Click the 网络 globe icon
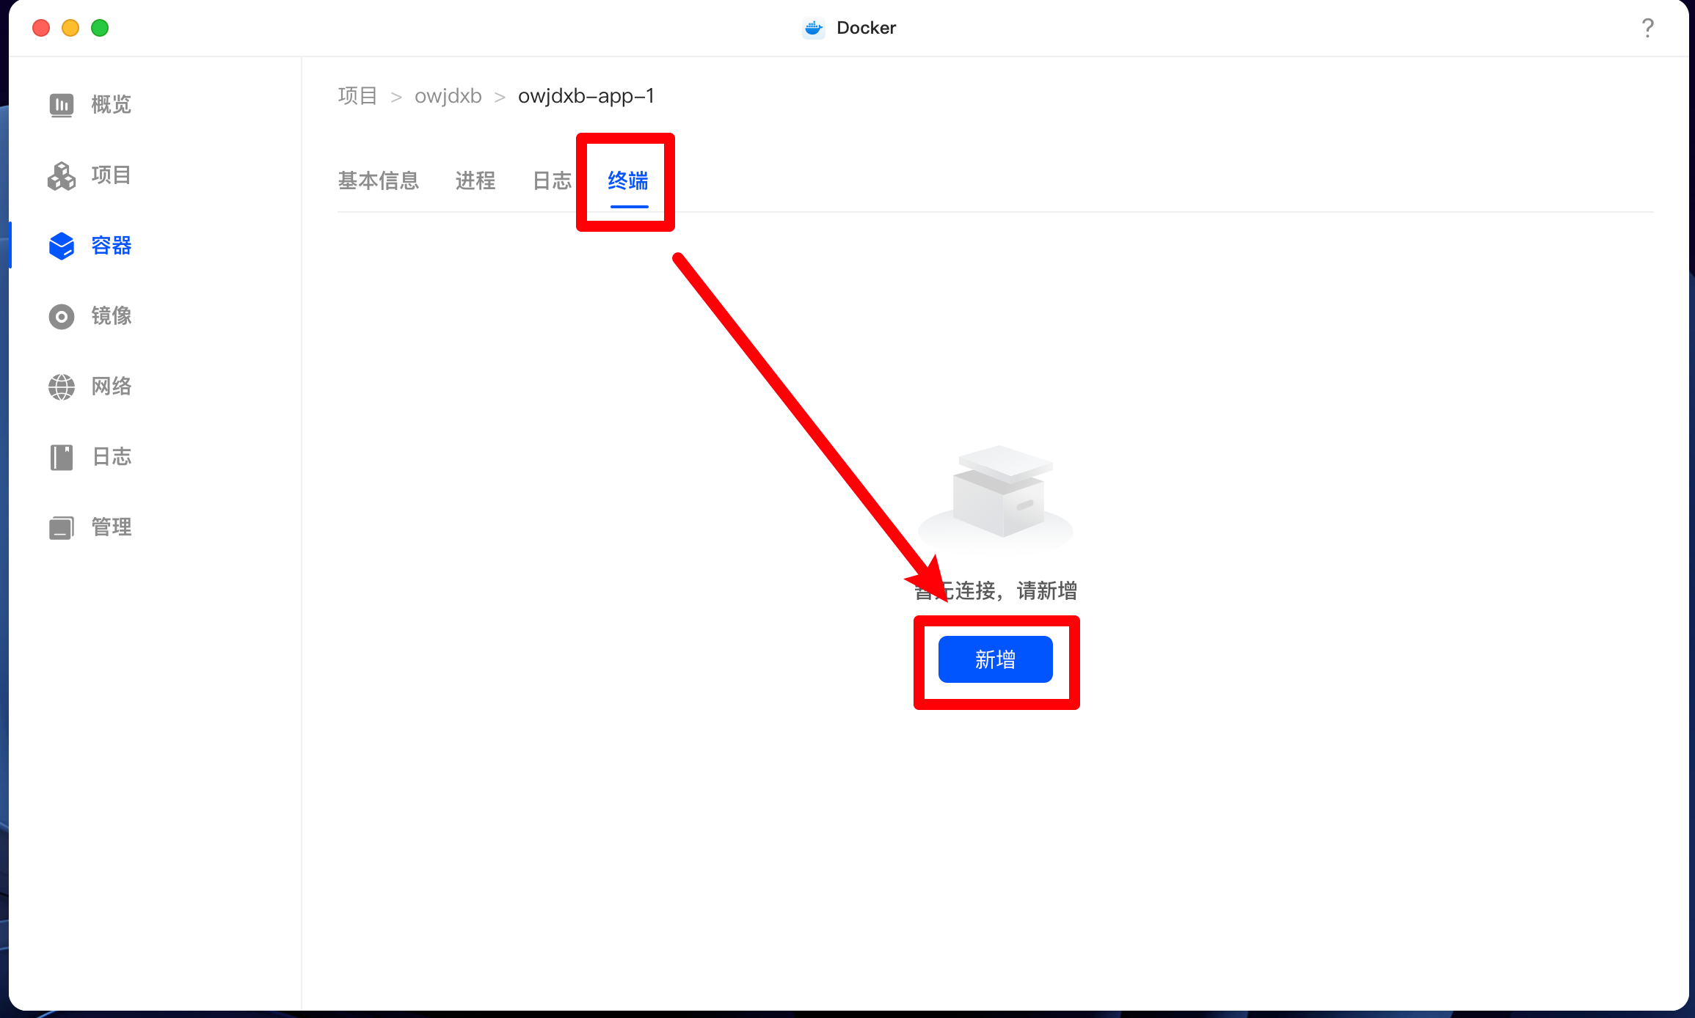Image resolution: width=1695 pixels, height=1018 pixels. tap(62, 387)
